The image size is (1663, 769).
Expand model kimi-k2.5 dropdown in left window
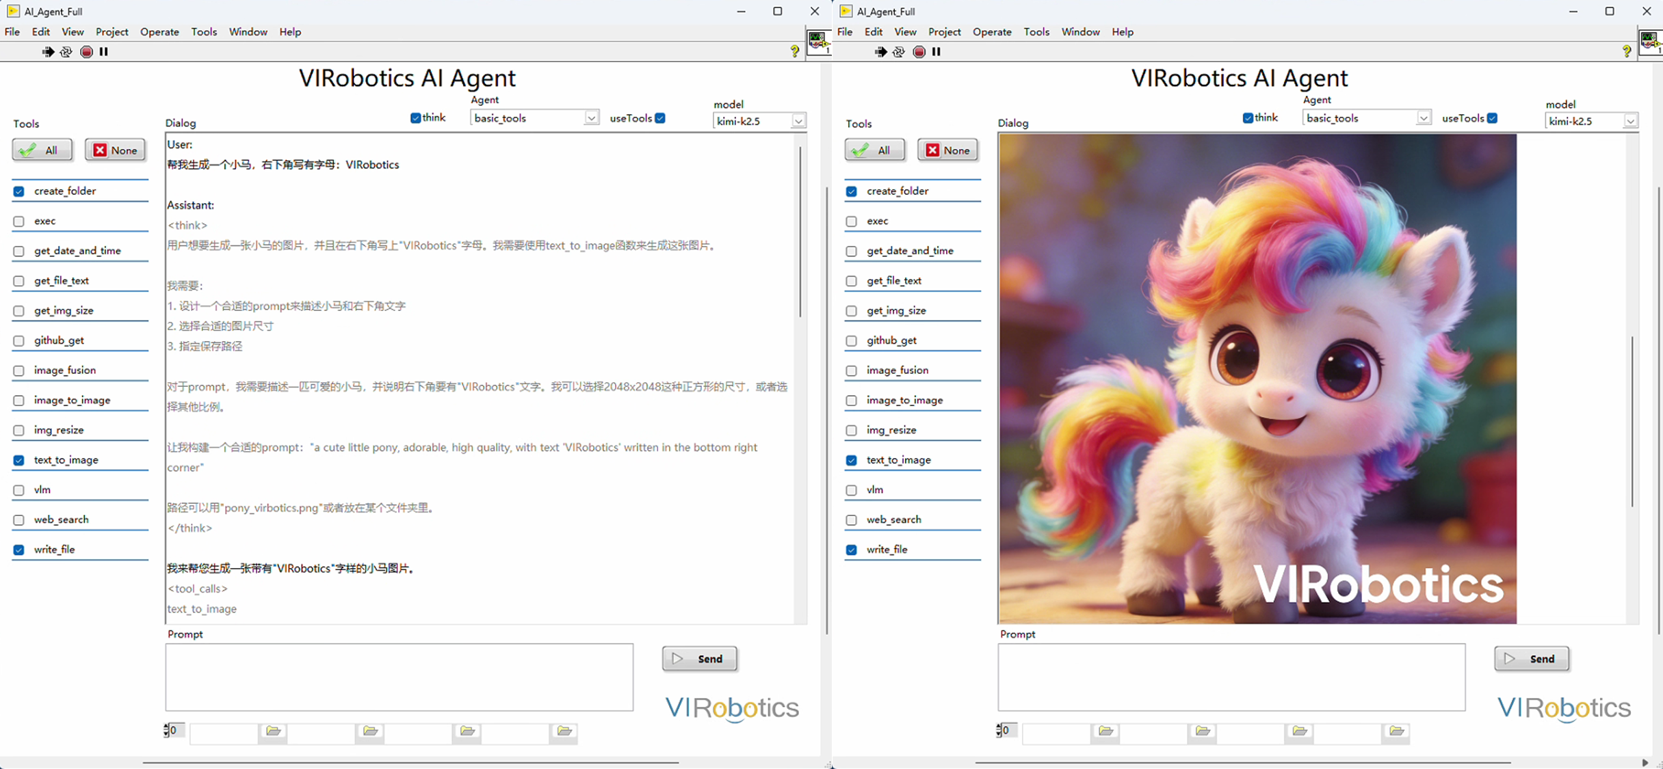(x=798, y=121)
